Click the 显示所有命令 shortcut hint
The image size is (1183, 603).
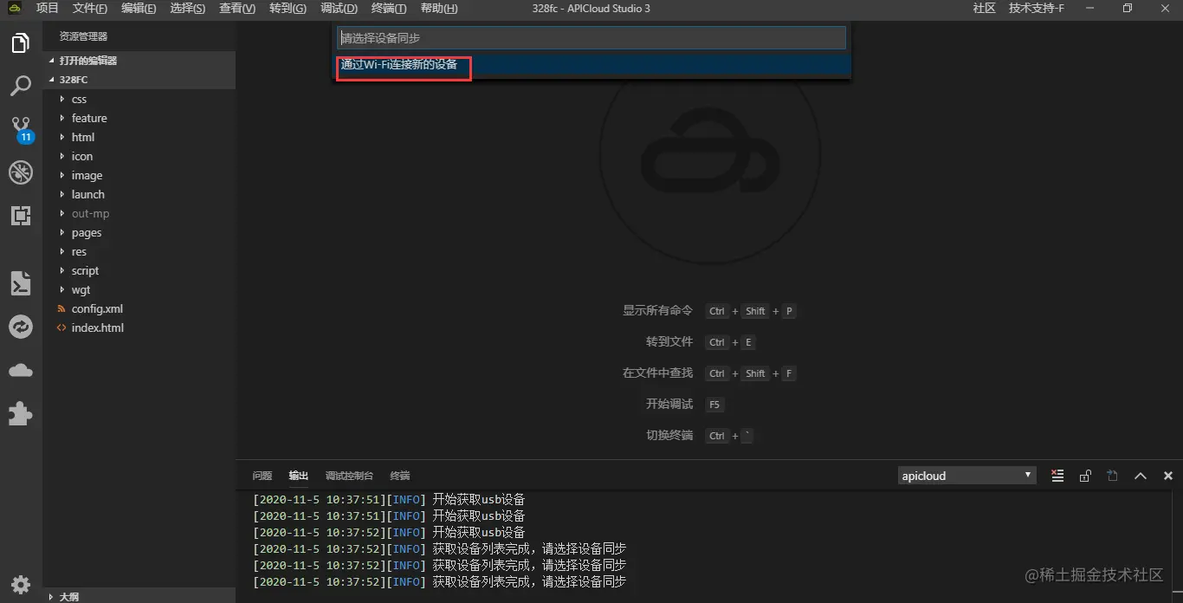(x=658, y=310)
